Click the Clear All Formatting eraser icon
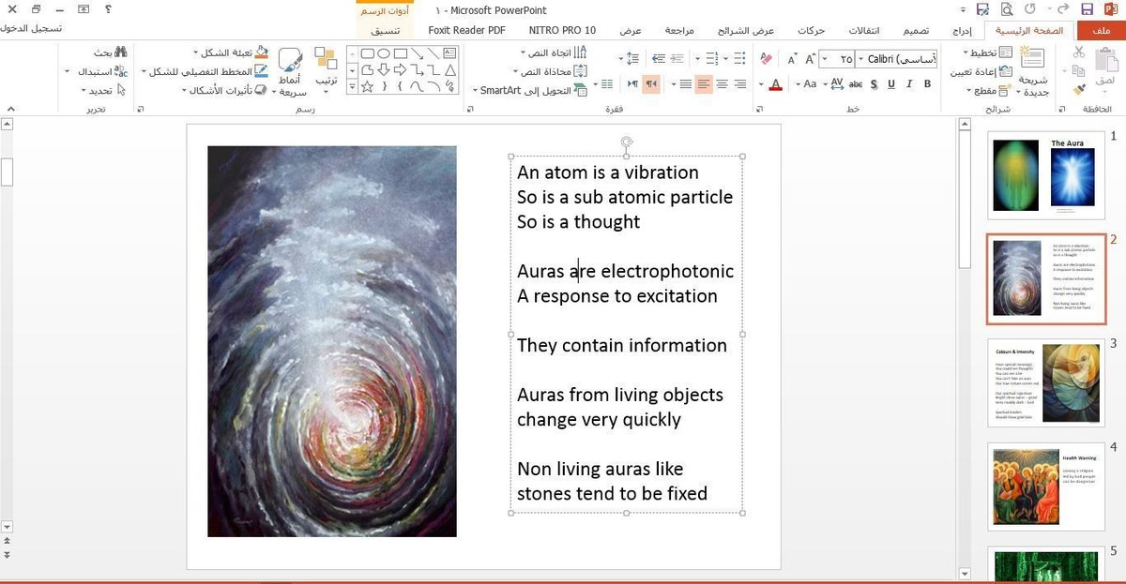Viewport: 1126px width, 584px height. (x=767, y=59)
